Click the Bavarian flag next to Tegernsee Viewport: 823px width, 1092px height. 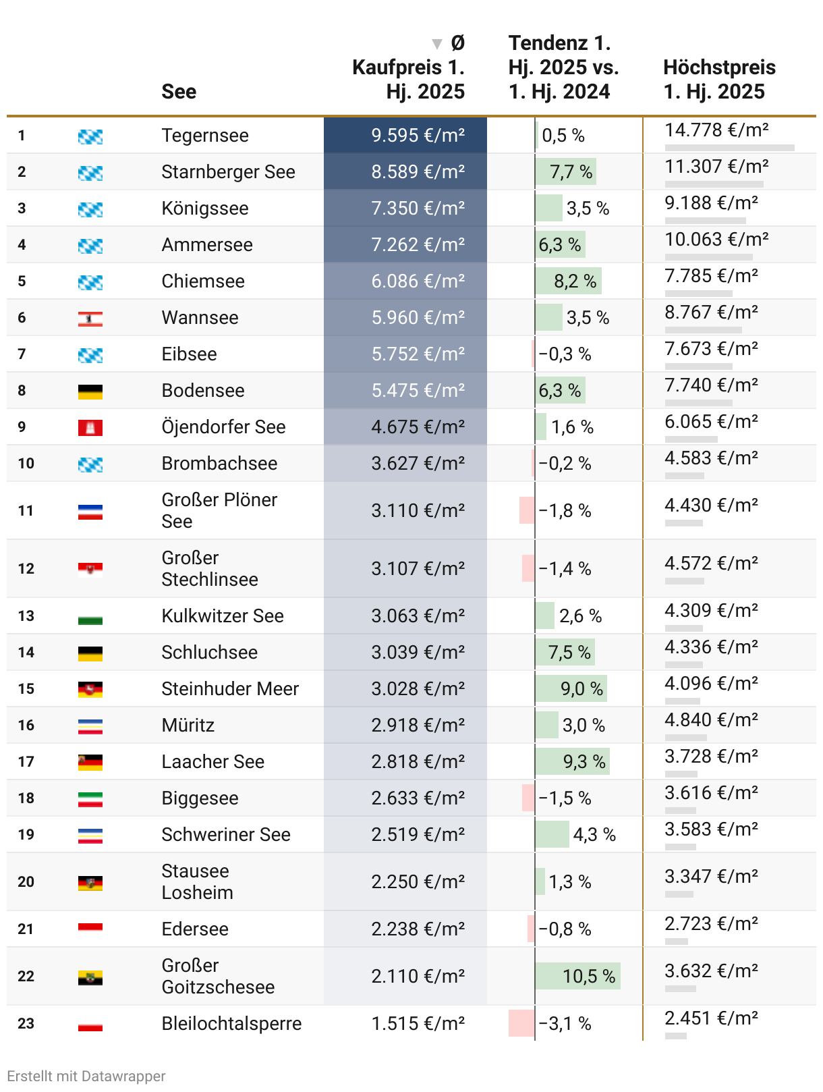pyautogui.click(x=90, y=136)
